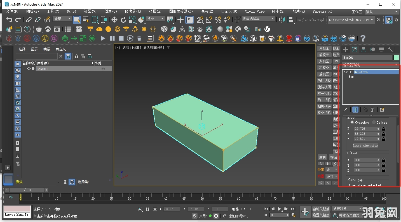Toggle visibility eye of the ReDeform modifier
401x222 pixels.
pyautogui.click(x=345, y=72)
